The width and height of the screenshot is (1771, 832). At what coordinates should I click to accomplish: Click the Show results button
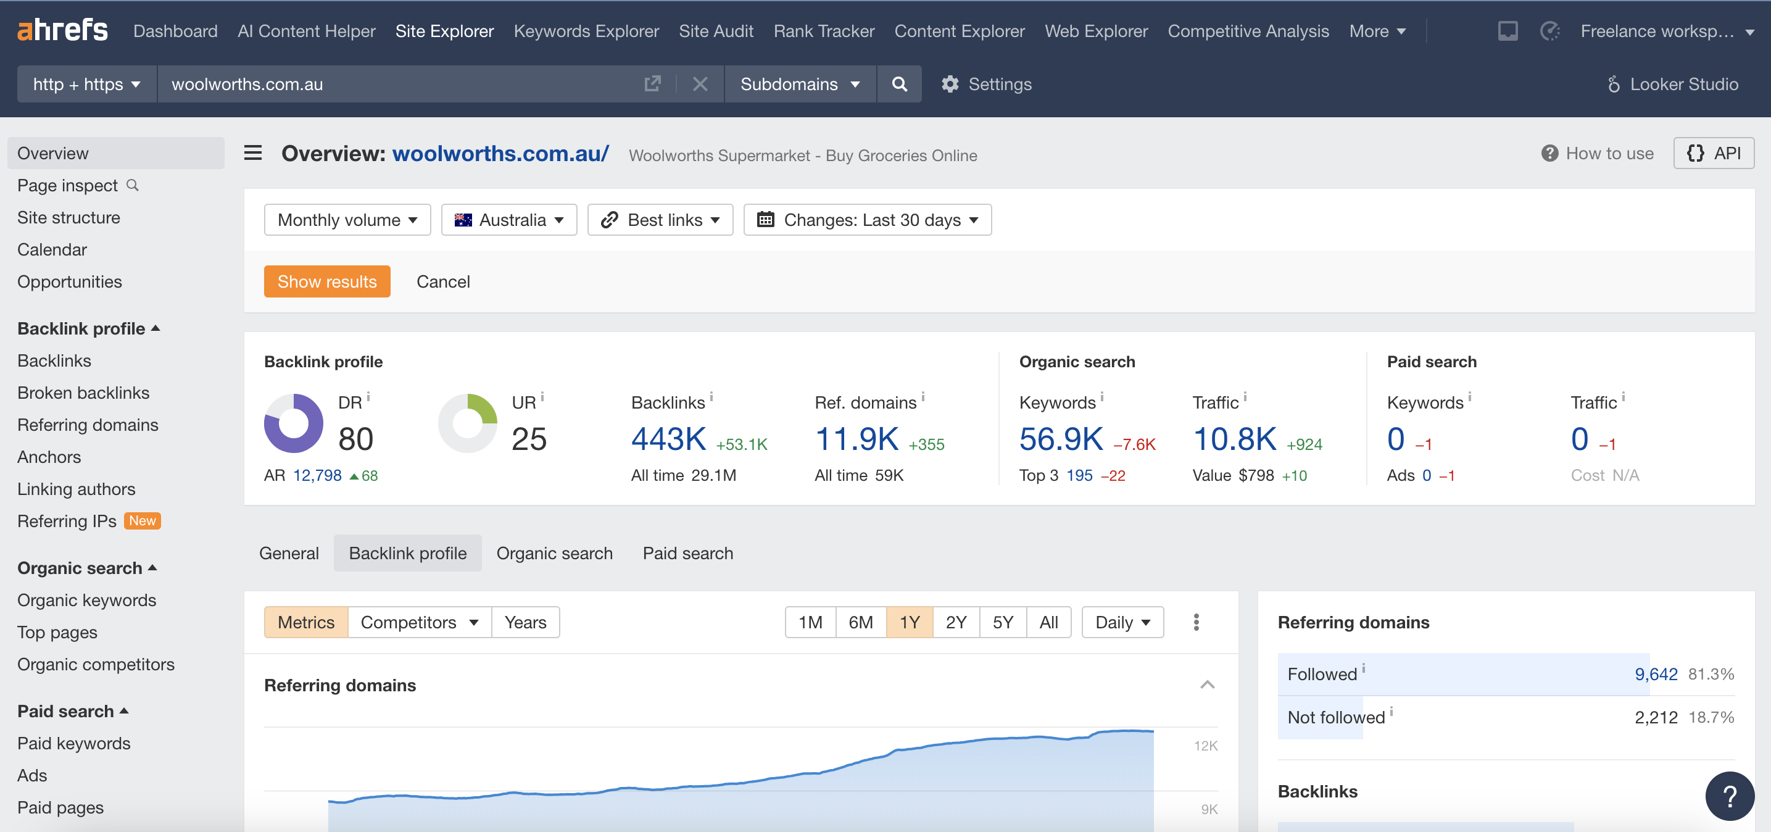click(328, 281)
